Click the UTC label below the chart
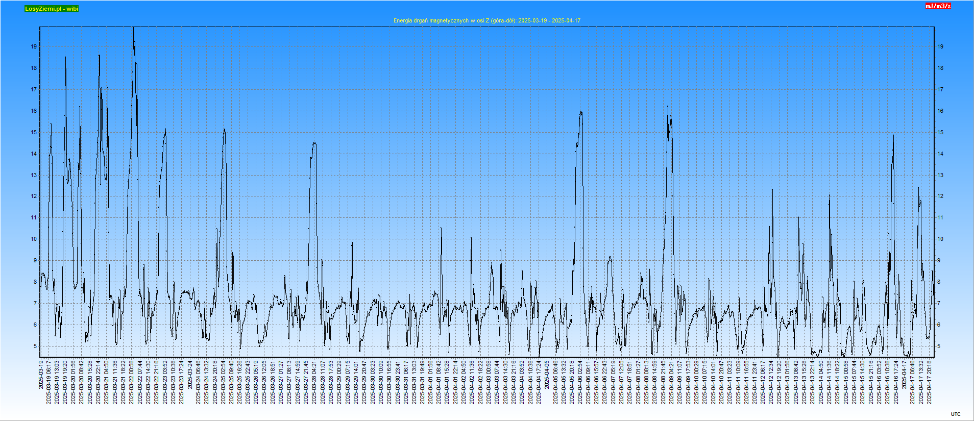The width and height of the screenshot is (974, 421). 956,414
